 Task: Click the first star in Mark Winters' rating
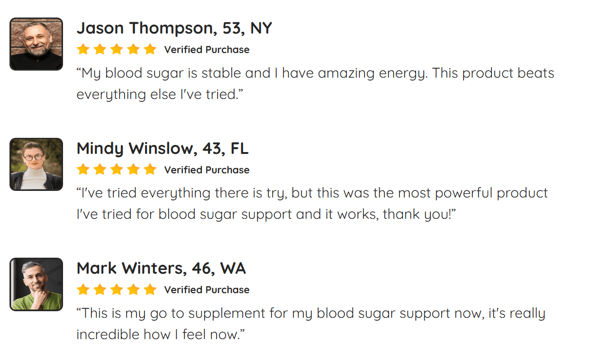83,289
